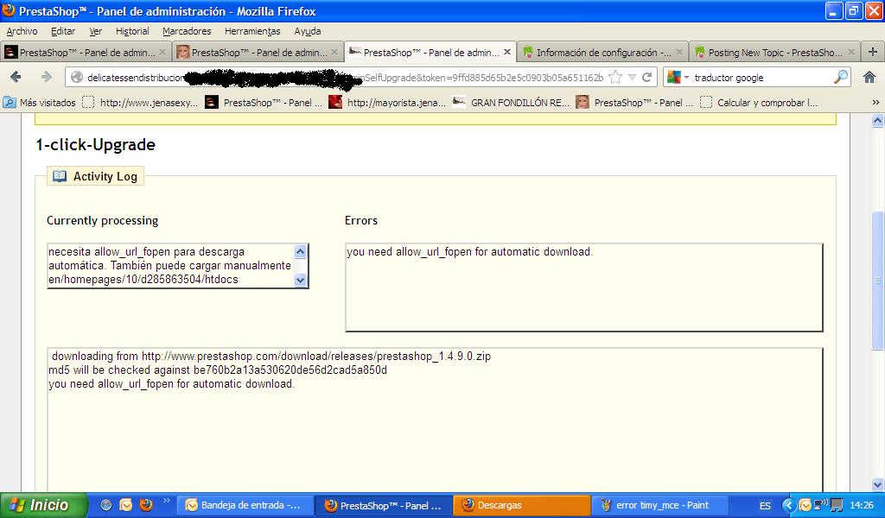Click the 14:26 taskbar clock

tap(862, 505)
